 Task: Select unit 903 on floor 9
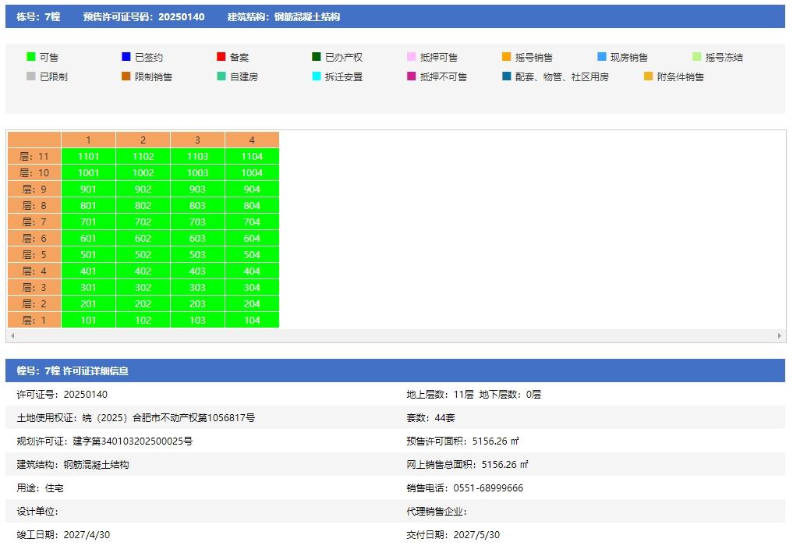(197, 190)
